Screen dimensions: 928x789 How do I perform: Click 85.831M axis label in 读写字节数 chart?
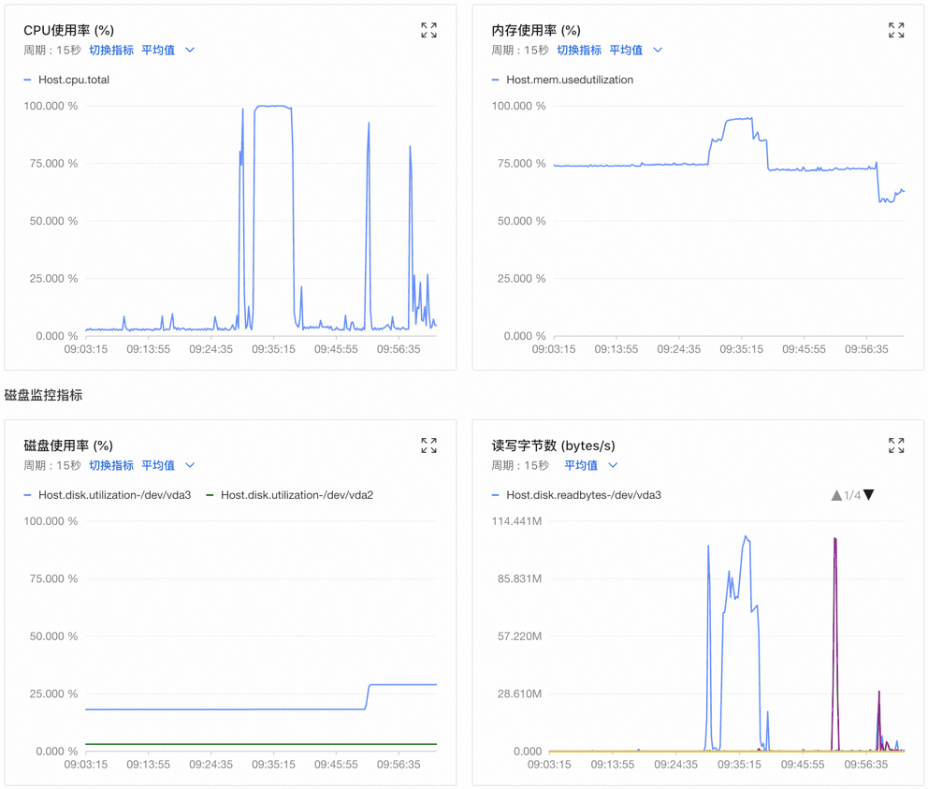519,578
